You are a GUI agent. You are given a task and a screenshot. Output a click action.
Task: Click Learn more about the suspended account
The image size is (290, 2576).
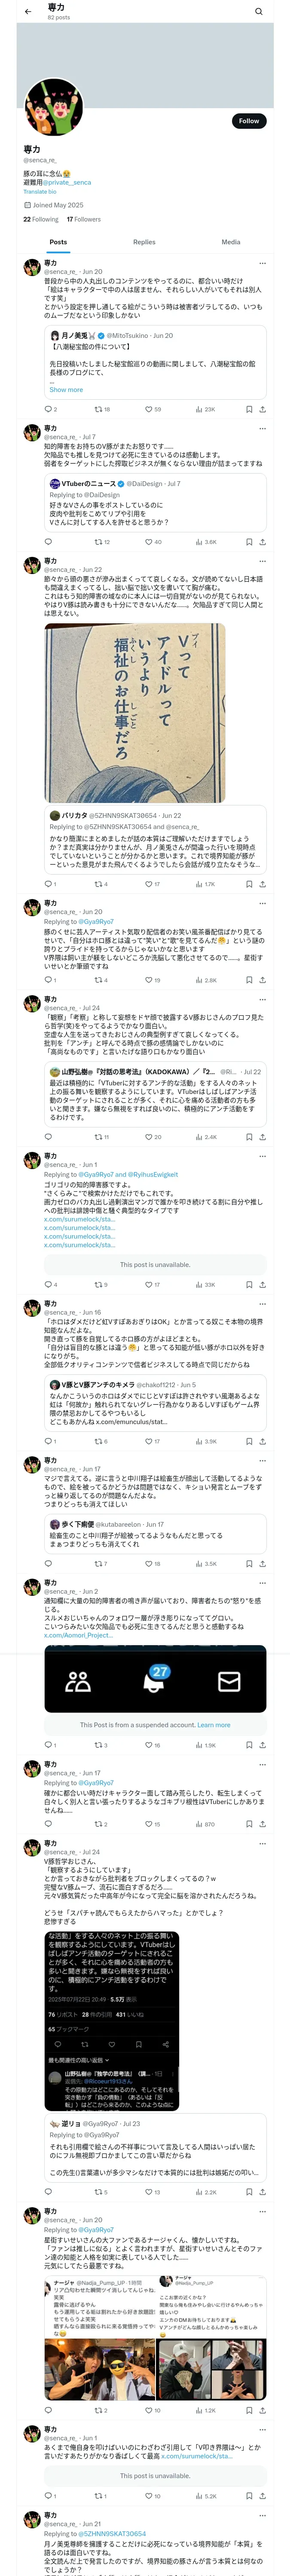point(213,1725)
